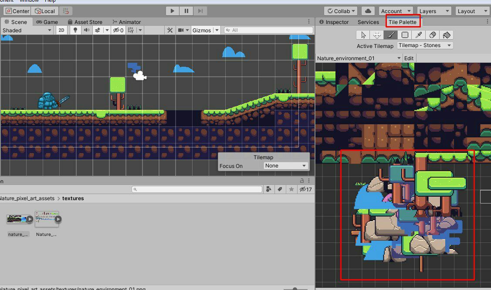Toggle scene effects layers icon

pos(98,30)
